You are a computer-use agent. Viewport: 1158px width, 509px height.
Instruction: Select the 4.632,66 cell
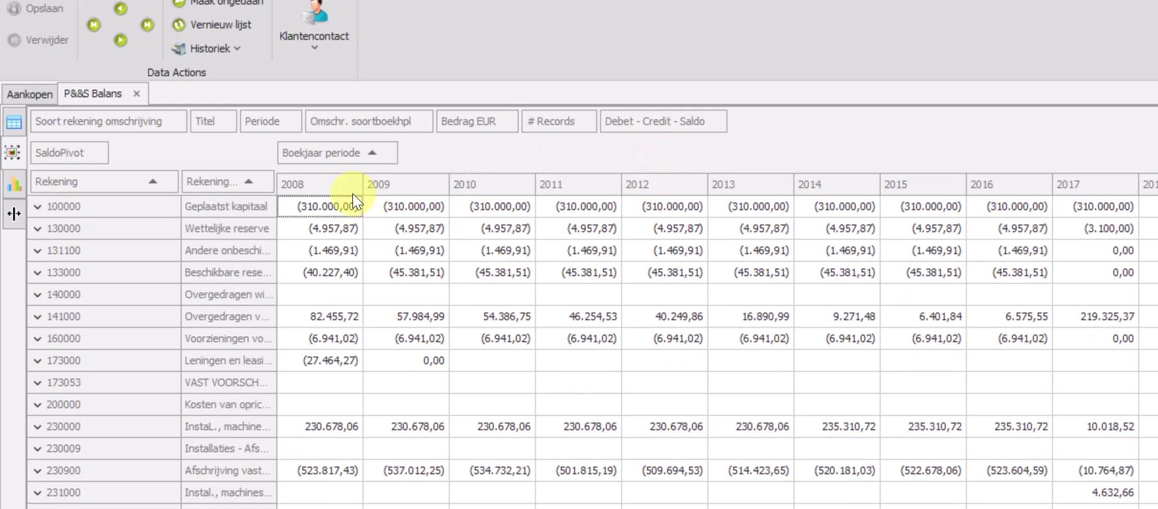pos(1095,492)
